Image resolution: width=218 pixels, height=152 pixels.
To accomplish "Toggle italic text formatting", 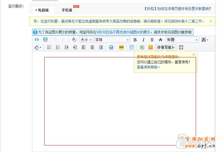I will [x=143, y=40].
